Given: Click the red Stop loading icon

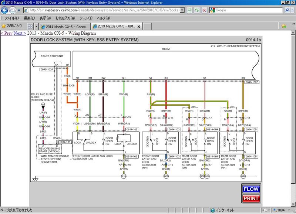Looking at the screenshot, I should click(x=205, y=10).
